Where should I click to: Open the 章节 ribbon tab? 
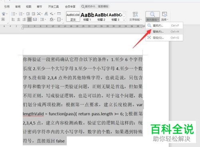(x=39, y=6)
